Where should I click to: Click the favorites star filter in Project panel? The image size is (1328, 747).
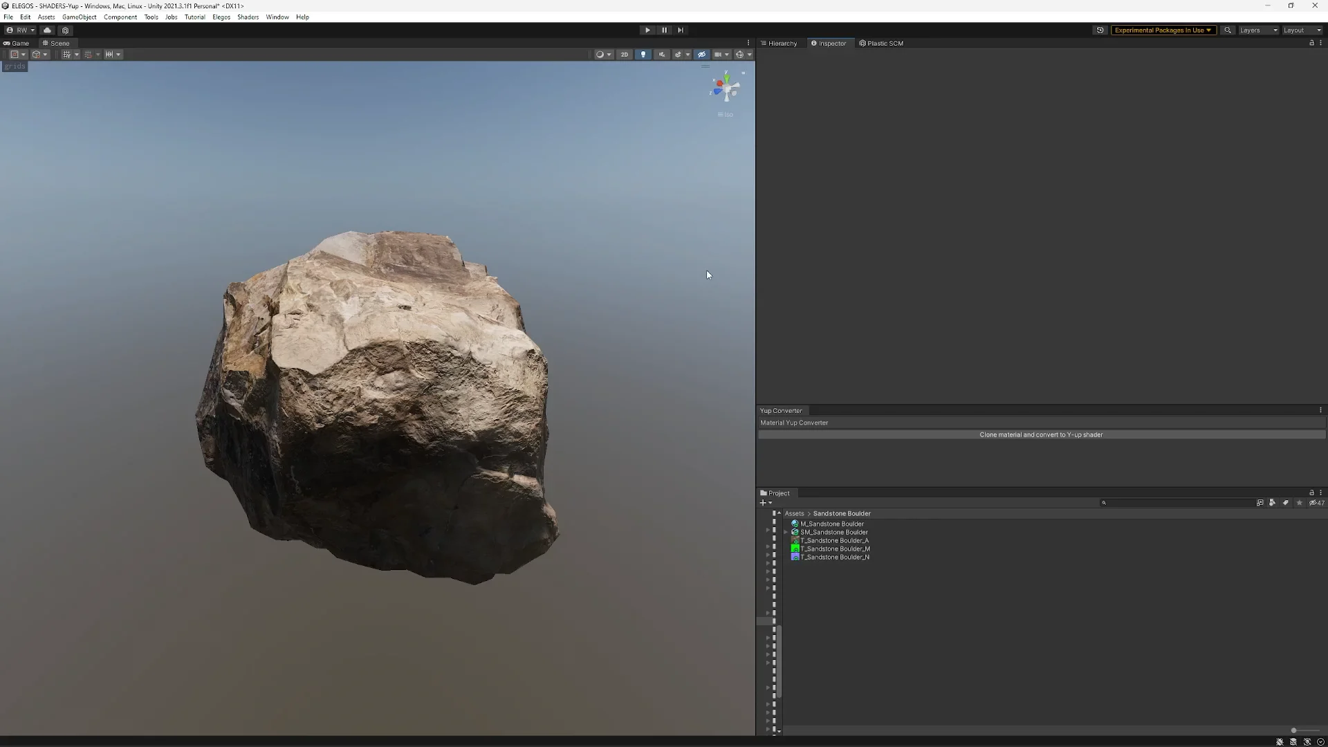click(x=1300, y=503)
